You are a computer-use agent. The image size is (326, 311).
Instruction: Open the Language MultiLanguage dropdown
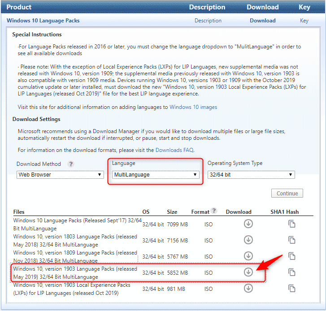click(x=156, y=175)
